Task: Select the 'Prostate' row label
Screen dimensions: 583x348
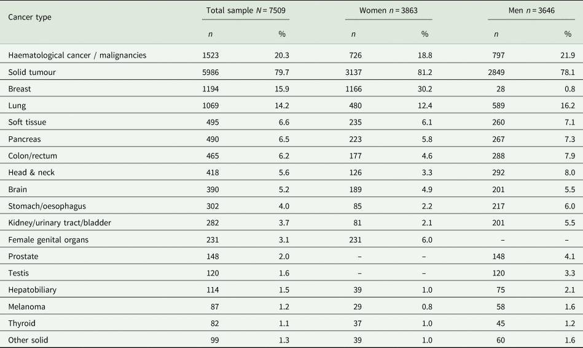Action: (23, 256)
